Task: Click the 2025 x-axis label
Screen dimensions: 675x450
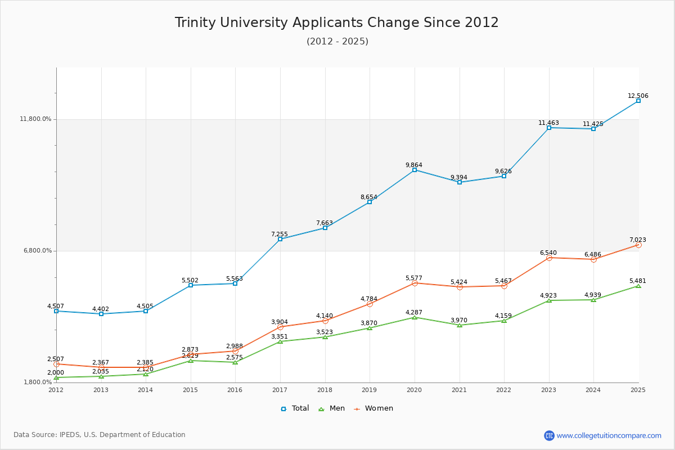Action: [x=638, y=390]
